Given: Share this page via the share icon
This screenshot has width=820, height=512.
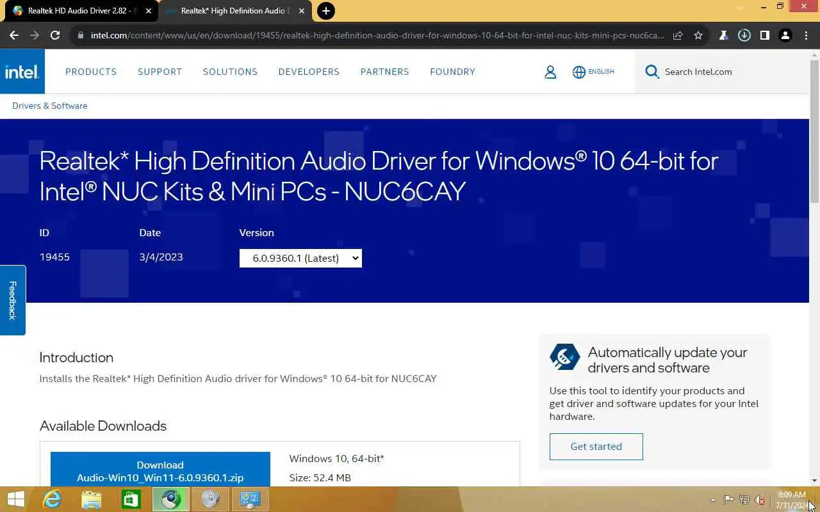Looking at the screenshot, I should [678, 36].
